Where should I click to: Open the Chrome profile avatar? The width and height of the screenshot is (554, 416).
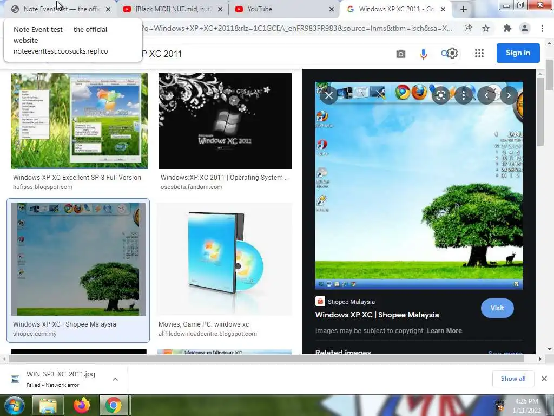tap(525, 28)
